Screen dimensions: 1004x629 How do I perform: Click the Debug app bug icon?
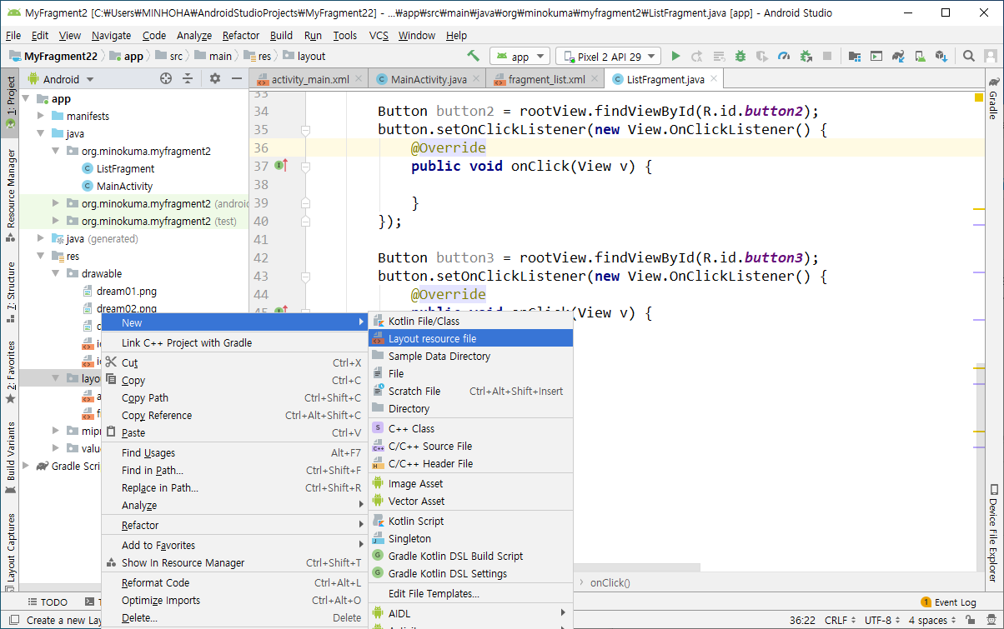pos(740,57)
